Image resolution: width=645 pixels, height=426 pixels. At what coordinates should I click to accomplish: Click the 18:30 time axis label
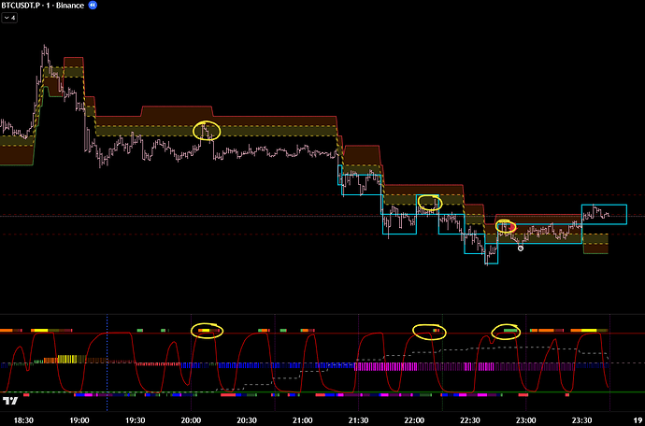click(x=24, y=420)
